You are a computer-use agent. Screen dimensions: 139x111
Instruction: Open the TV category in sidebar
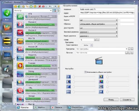pos(7,55)
